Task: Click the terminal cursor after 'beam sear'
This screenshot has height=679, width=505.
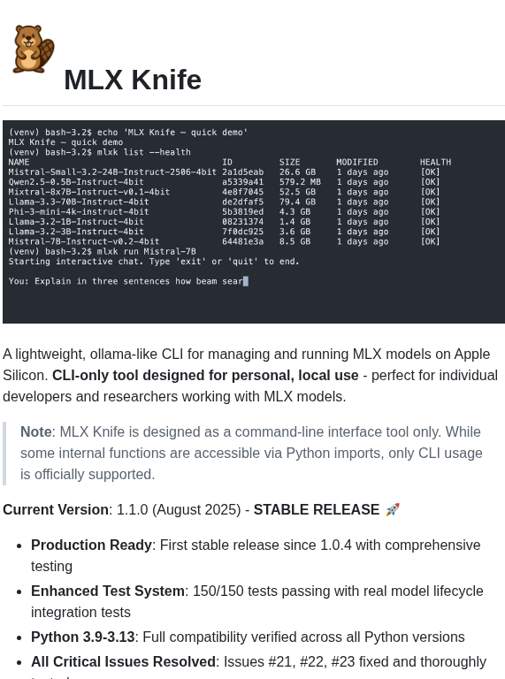Action: [x=246, y=281]
